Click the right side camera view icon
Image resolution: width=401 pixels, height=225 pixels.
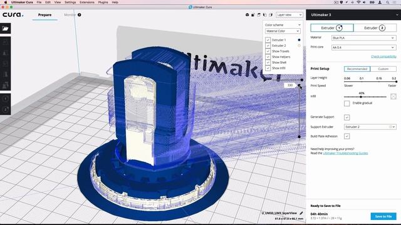pyautogui.click(x=271, y=15)
